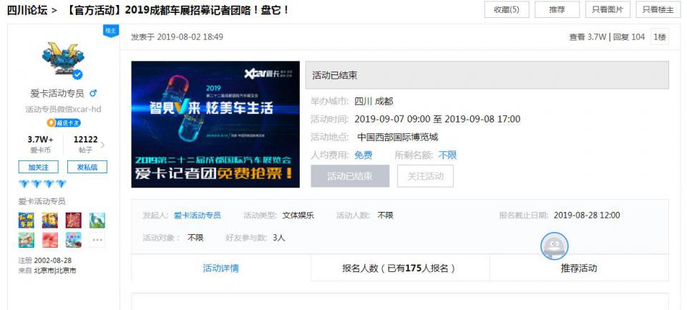Click the blue diamond rank icons
Screen dimensions: 687x310
(42, 183)
